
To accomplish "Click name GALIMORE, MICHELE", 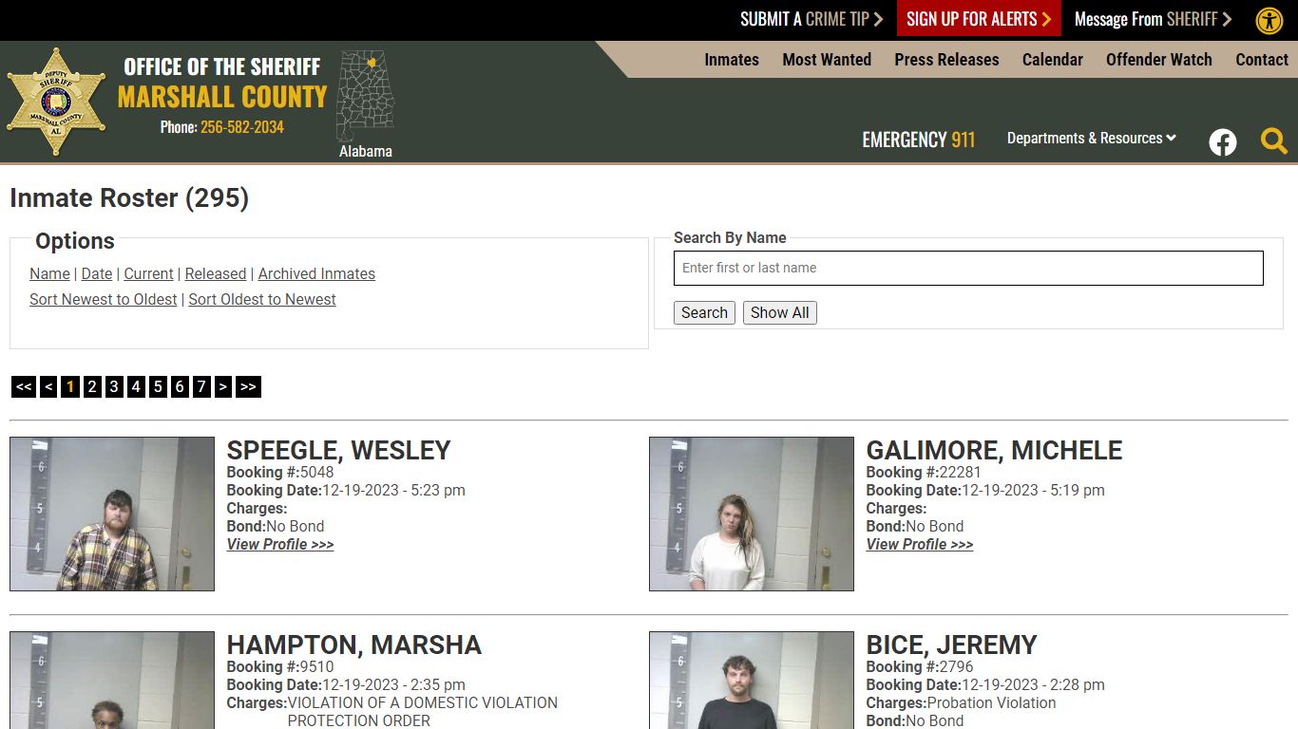I will [x=994, y=450].
